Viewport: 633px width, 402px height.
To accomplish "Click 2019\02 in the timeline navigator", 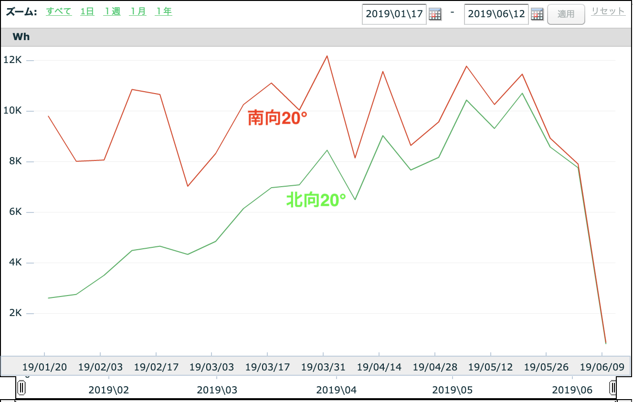I will coord(109,390).
